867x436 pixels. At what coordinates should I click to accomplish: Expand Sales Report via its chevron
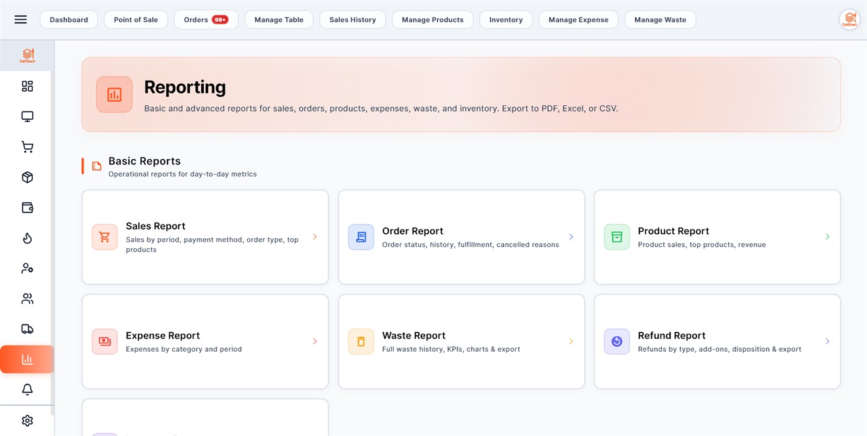[315, 237]
